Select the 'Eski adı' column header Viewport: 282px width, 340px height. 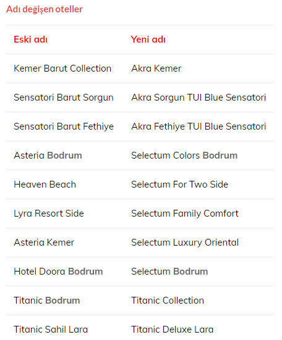tap(31, 39)
